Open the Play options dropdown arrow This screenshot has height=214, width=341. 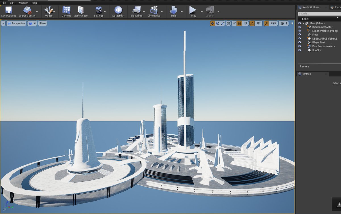tap(202, 12)
